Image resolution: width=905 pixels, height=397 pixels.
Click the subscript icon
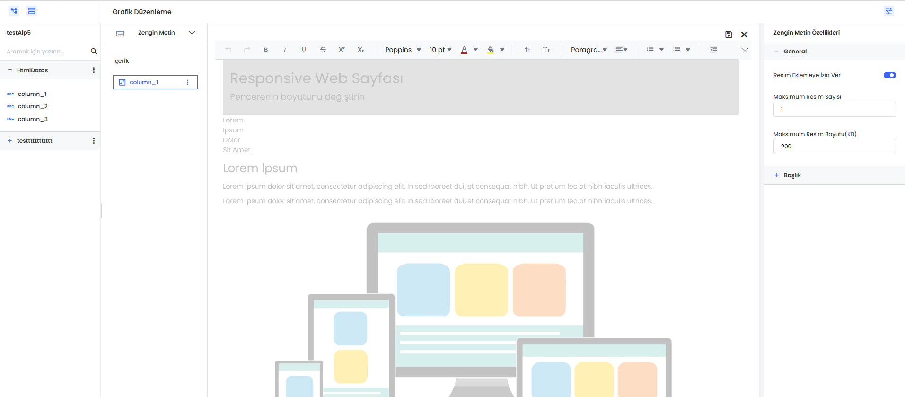click(360, 50)
